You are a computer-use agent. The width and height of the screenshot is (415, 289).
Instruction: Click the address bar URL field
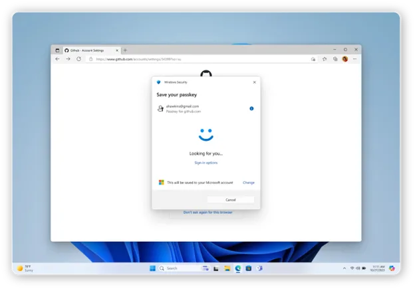pyautogui.click(x=202, y=59)
